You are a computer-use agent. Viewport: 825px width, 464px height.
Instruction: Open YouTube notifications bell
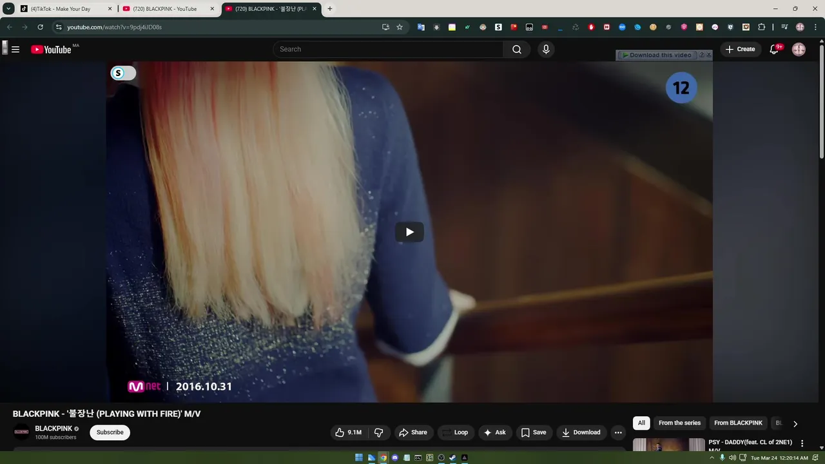tap(775, 50)
